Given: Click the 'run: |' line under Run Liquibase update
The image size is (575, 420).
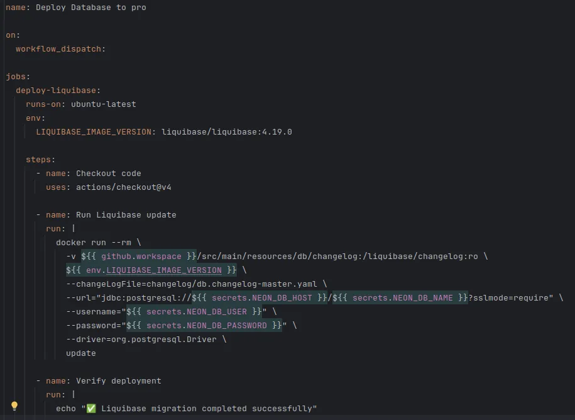Looking at the screenshot, I should coord(60,228).
